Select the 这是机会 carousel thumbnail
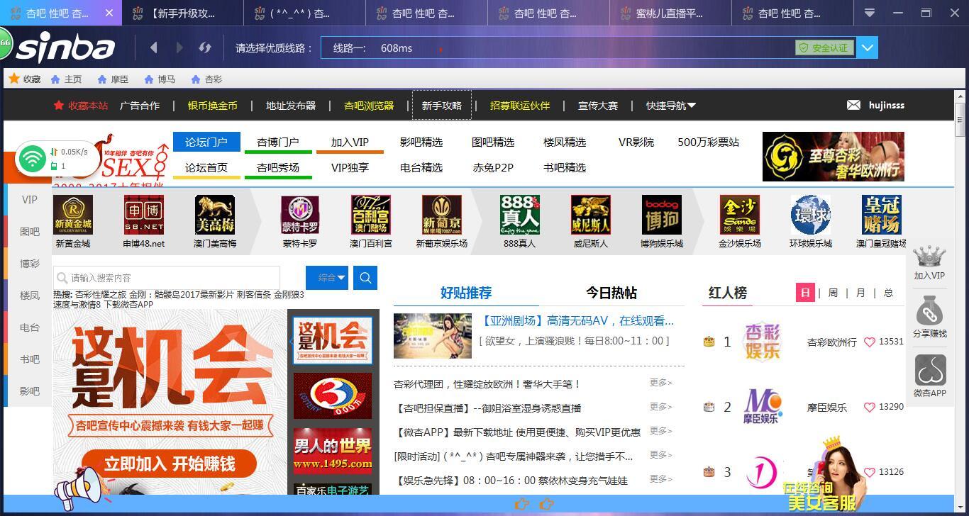 point(333,341)
